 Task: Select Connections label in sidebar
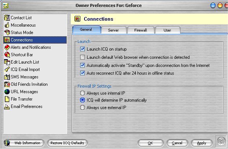tap(22, 40)
